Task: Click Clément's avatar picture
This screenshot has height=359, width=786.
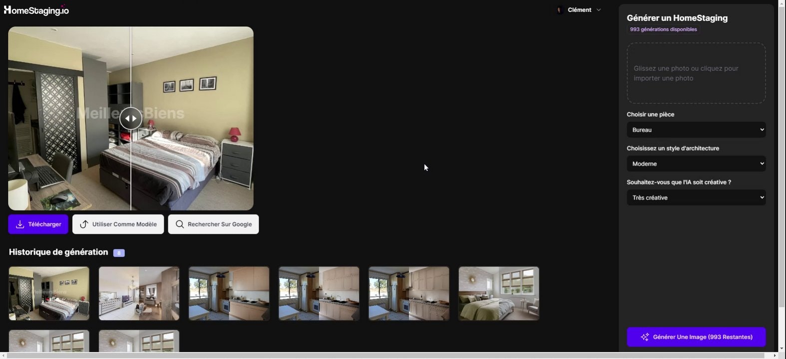Action: 560,10
